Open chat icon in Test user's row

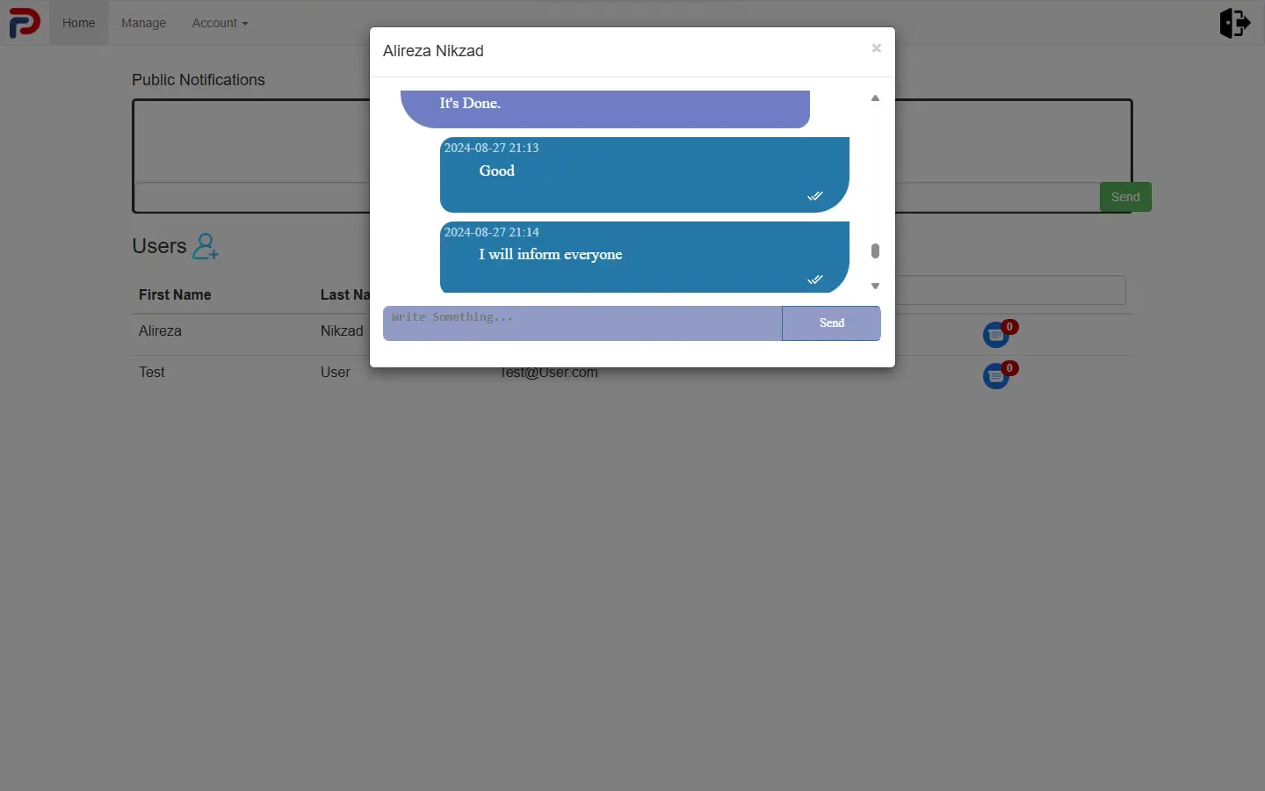pos(996,376)
